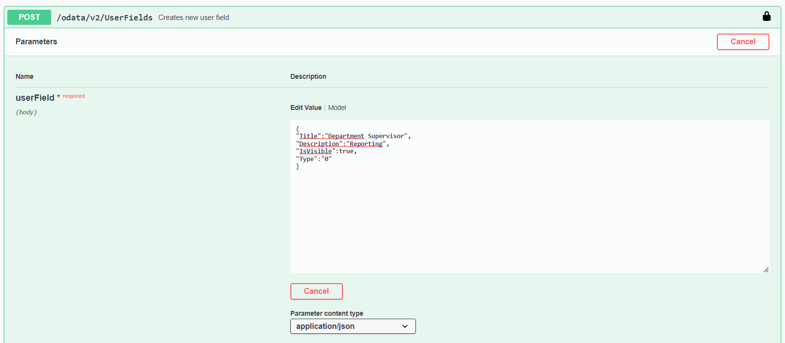The image size is (785, 343).
Task: Select the userField parameter name
Action: [x=35, y=98]
